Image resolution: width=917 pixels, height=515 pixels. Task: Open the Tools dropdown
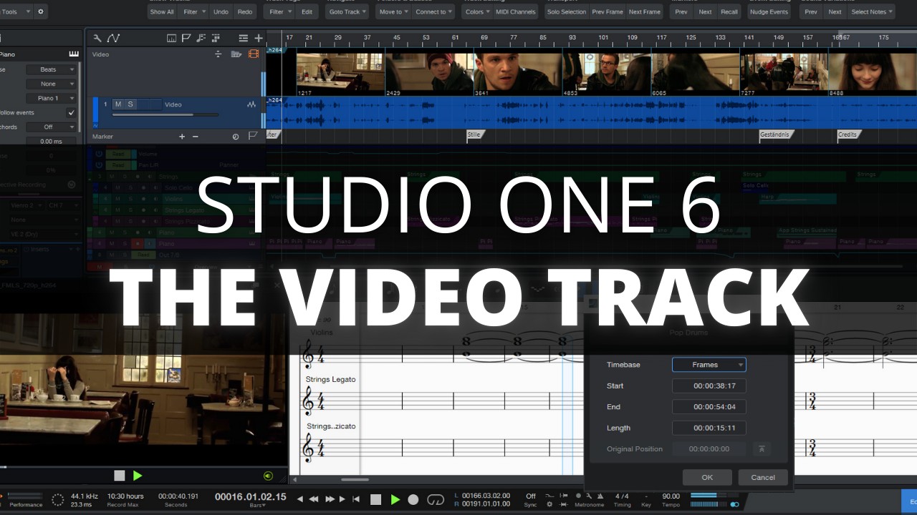[16, 11]
